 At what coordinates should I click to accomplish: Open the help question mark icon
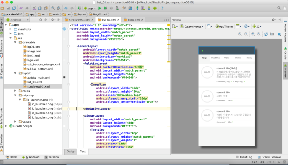[x=162, y=8]
